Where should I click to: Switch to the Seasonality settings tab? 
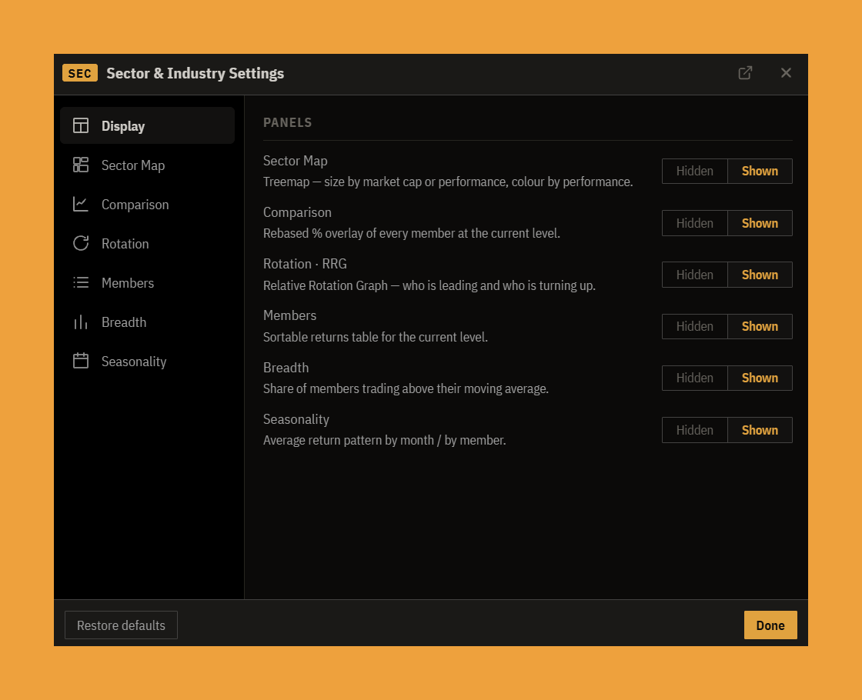[147, 361]
